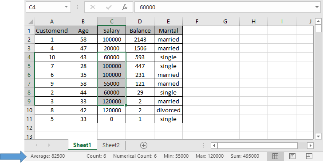Go to next sheet arrow
The width and height of the screenshot is (323, 163).
(x=49, y=145)
